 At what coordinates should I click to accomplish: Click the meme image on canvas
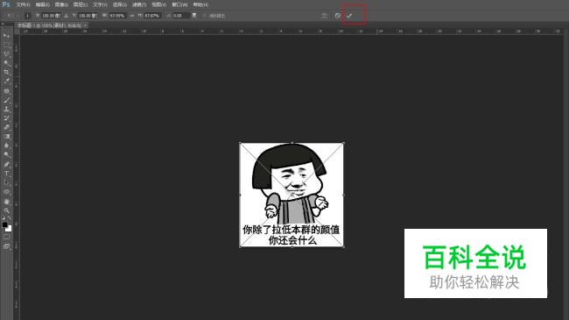(292, 195)
